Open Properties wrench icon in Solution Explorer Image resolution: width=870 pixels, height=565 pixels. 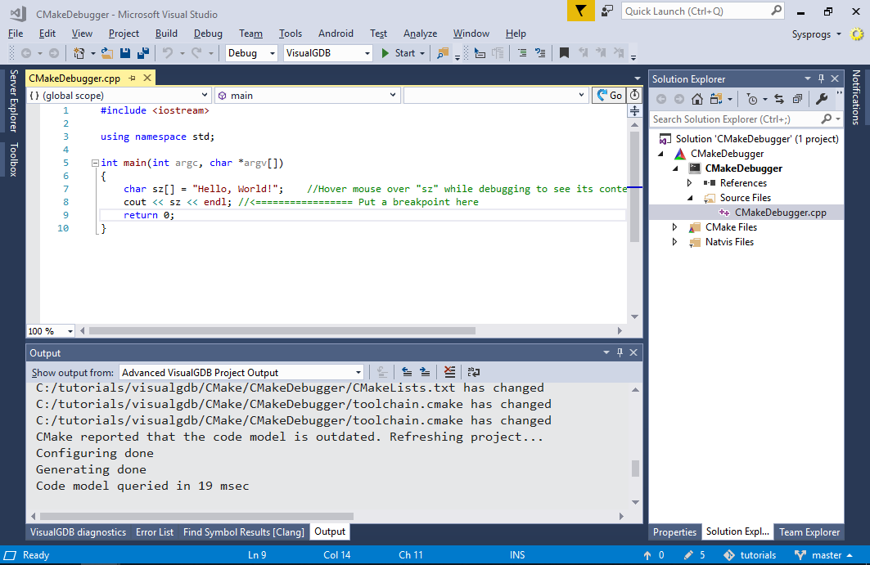click(x=822, y=99)
